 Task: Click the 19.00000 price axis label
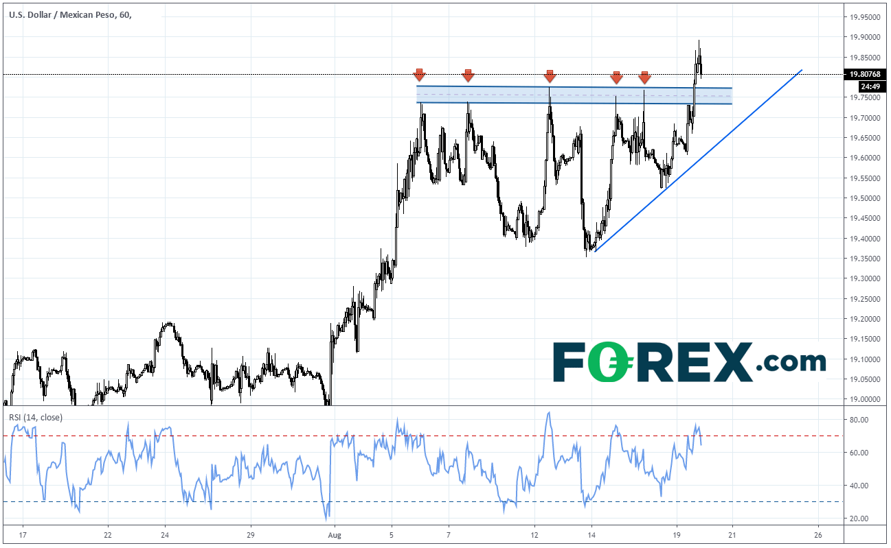865,400
